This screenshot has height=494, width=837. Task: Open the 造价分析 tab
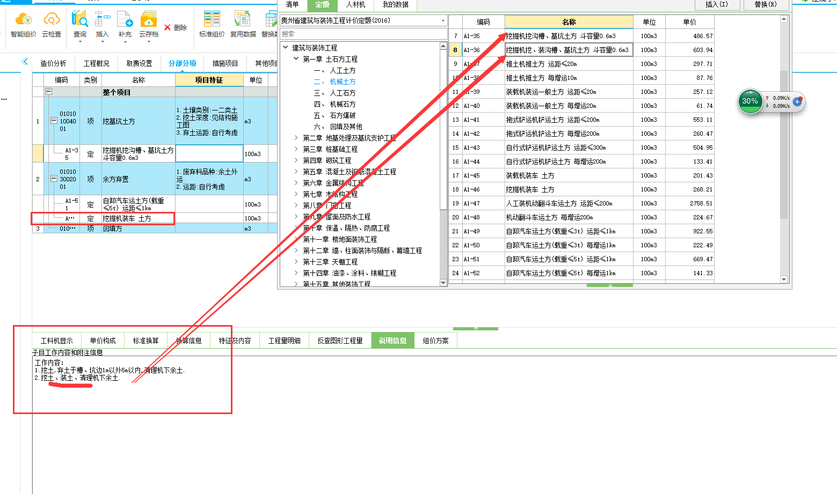tap(53, 63)
